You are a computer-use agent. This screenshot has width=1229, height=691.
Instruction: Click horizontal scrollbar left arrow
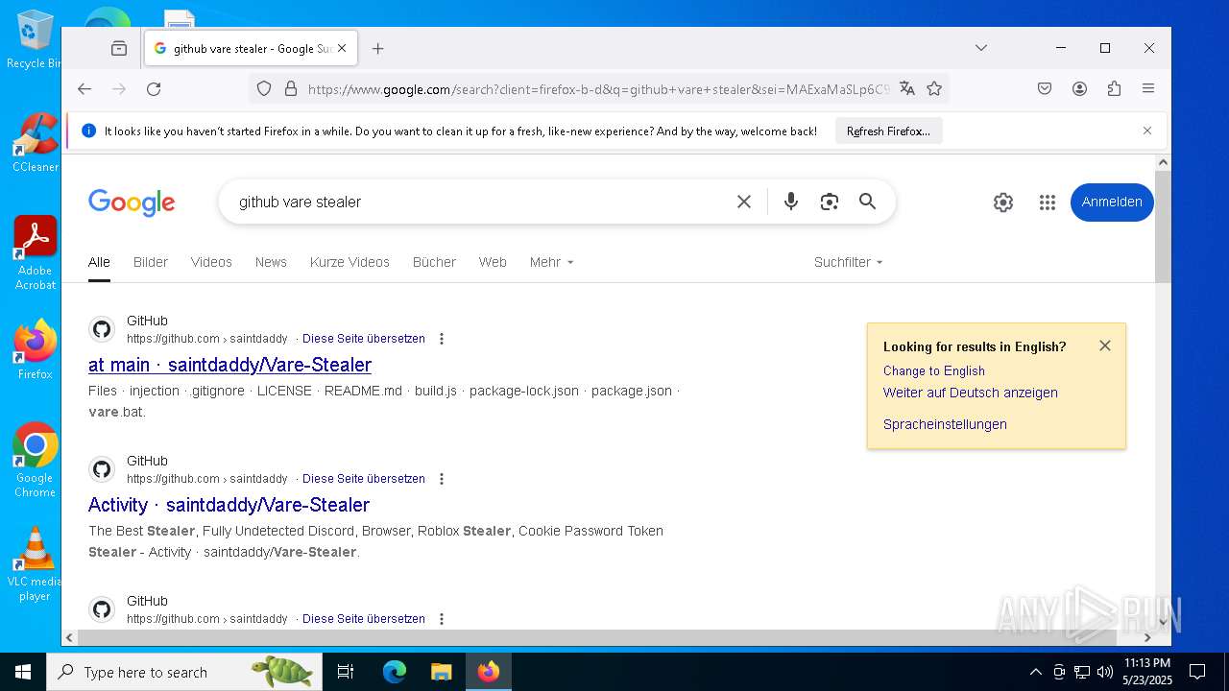(x=69, y=637)
